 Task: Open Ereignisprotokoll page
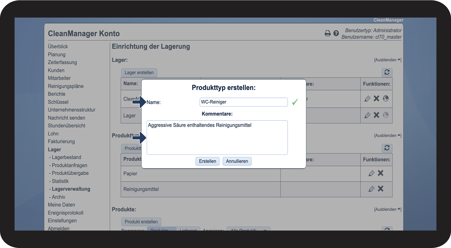point(66,213)
